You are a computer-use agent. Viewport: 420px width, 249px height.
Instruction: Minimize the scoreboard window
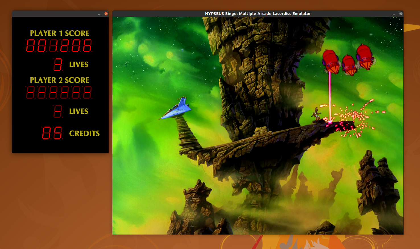click(99, 14)
